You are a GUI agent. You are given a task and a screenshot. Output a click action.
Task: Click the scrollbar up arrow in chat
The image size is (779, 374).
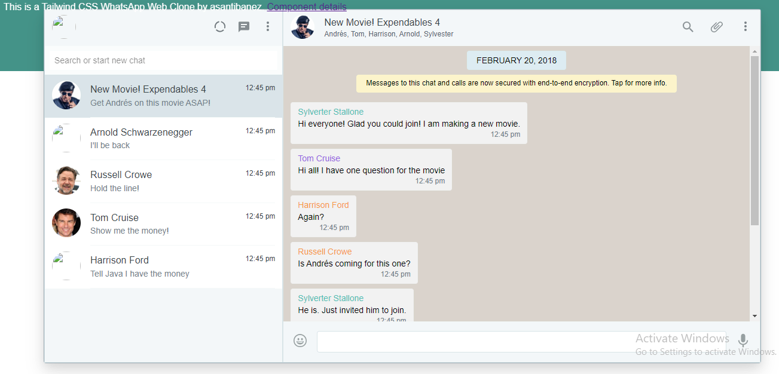(x=754, y=51)
